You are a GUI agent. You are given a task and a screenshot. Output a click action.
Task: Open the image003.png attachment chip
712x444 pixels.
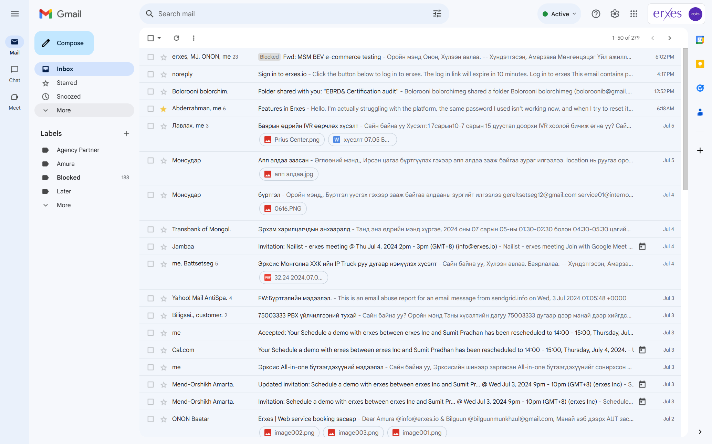pyautogui.click(x=353, y=433)
